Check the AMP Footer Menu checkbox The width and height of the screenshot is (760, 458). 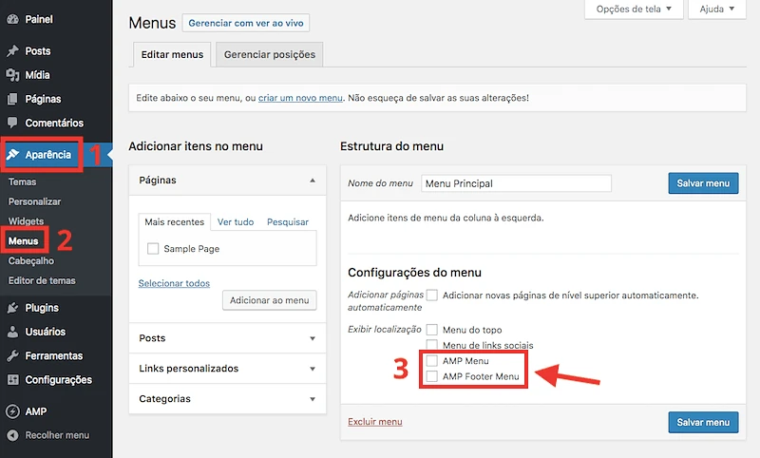pyautogui.click(x=432, y=376)
